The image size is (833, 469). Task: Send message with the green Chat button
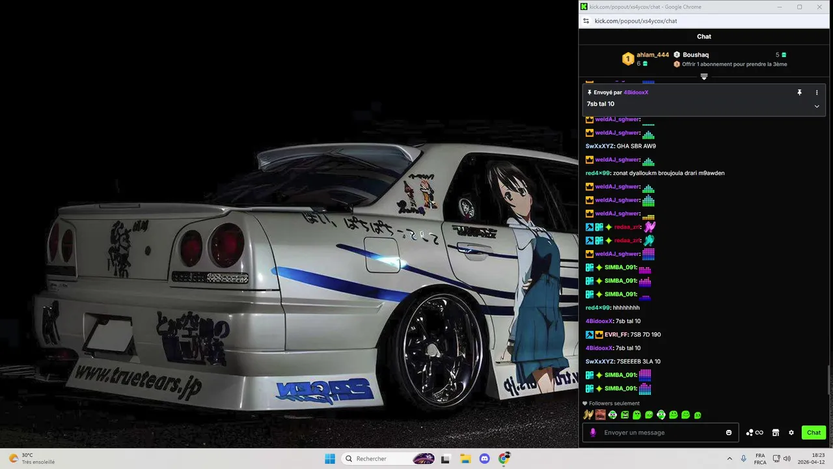coord(813,433)
